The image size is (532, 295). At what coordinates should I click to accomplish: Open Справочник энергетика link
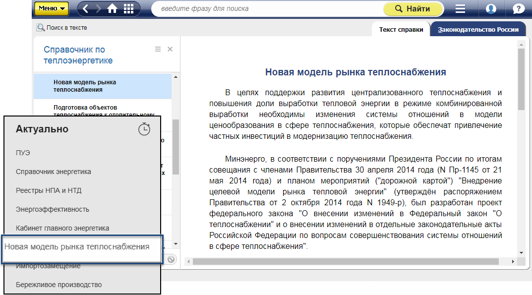pos(54,172)
